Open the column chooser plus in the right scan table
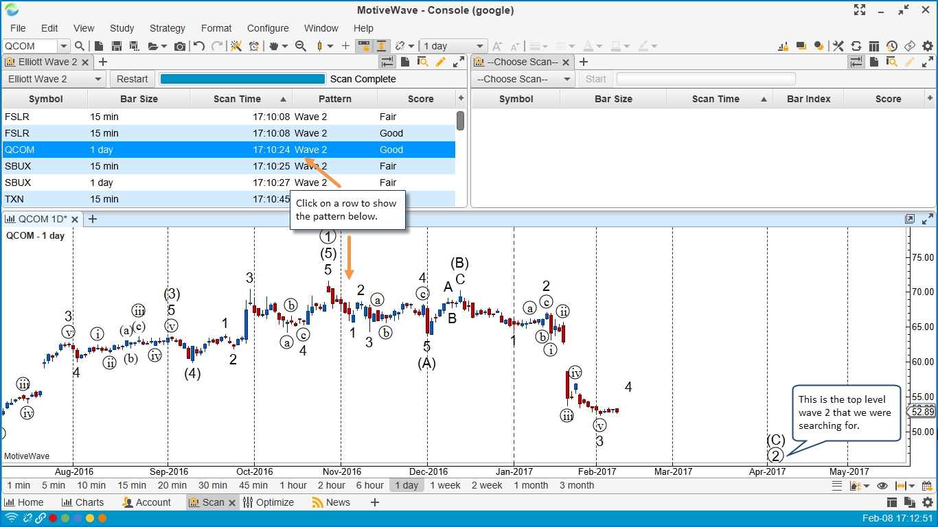This screenshot has height=527, width=938. [x=931, y=99]
